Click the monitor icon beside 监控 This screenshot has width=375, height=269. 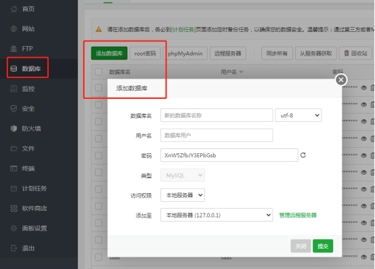[x=14, y=89]
